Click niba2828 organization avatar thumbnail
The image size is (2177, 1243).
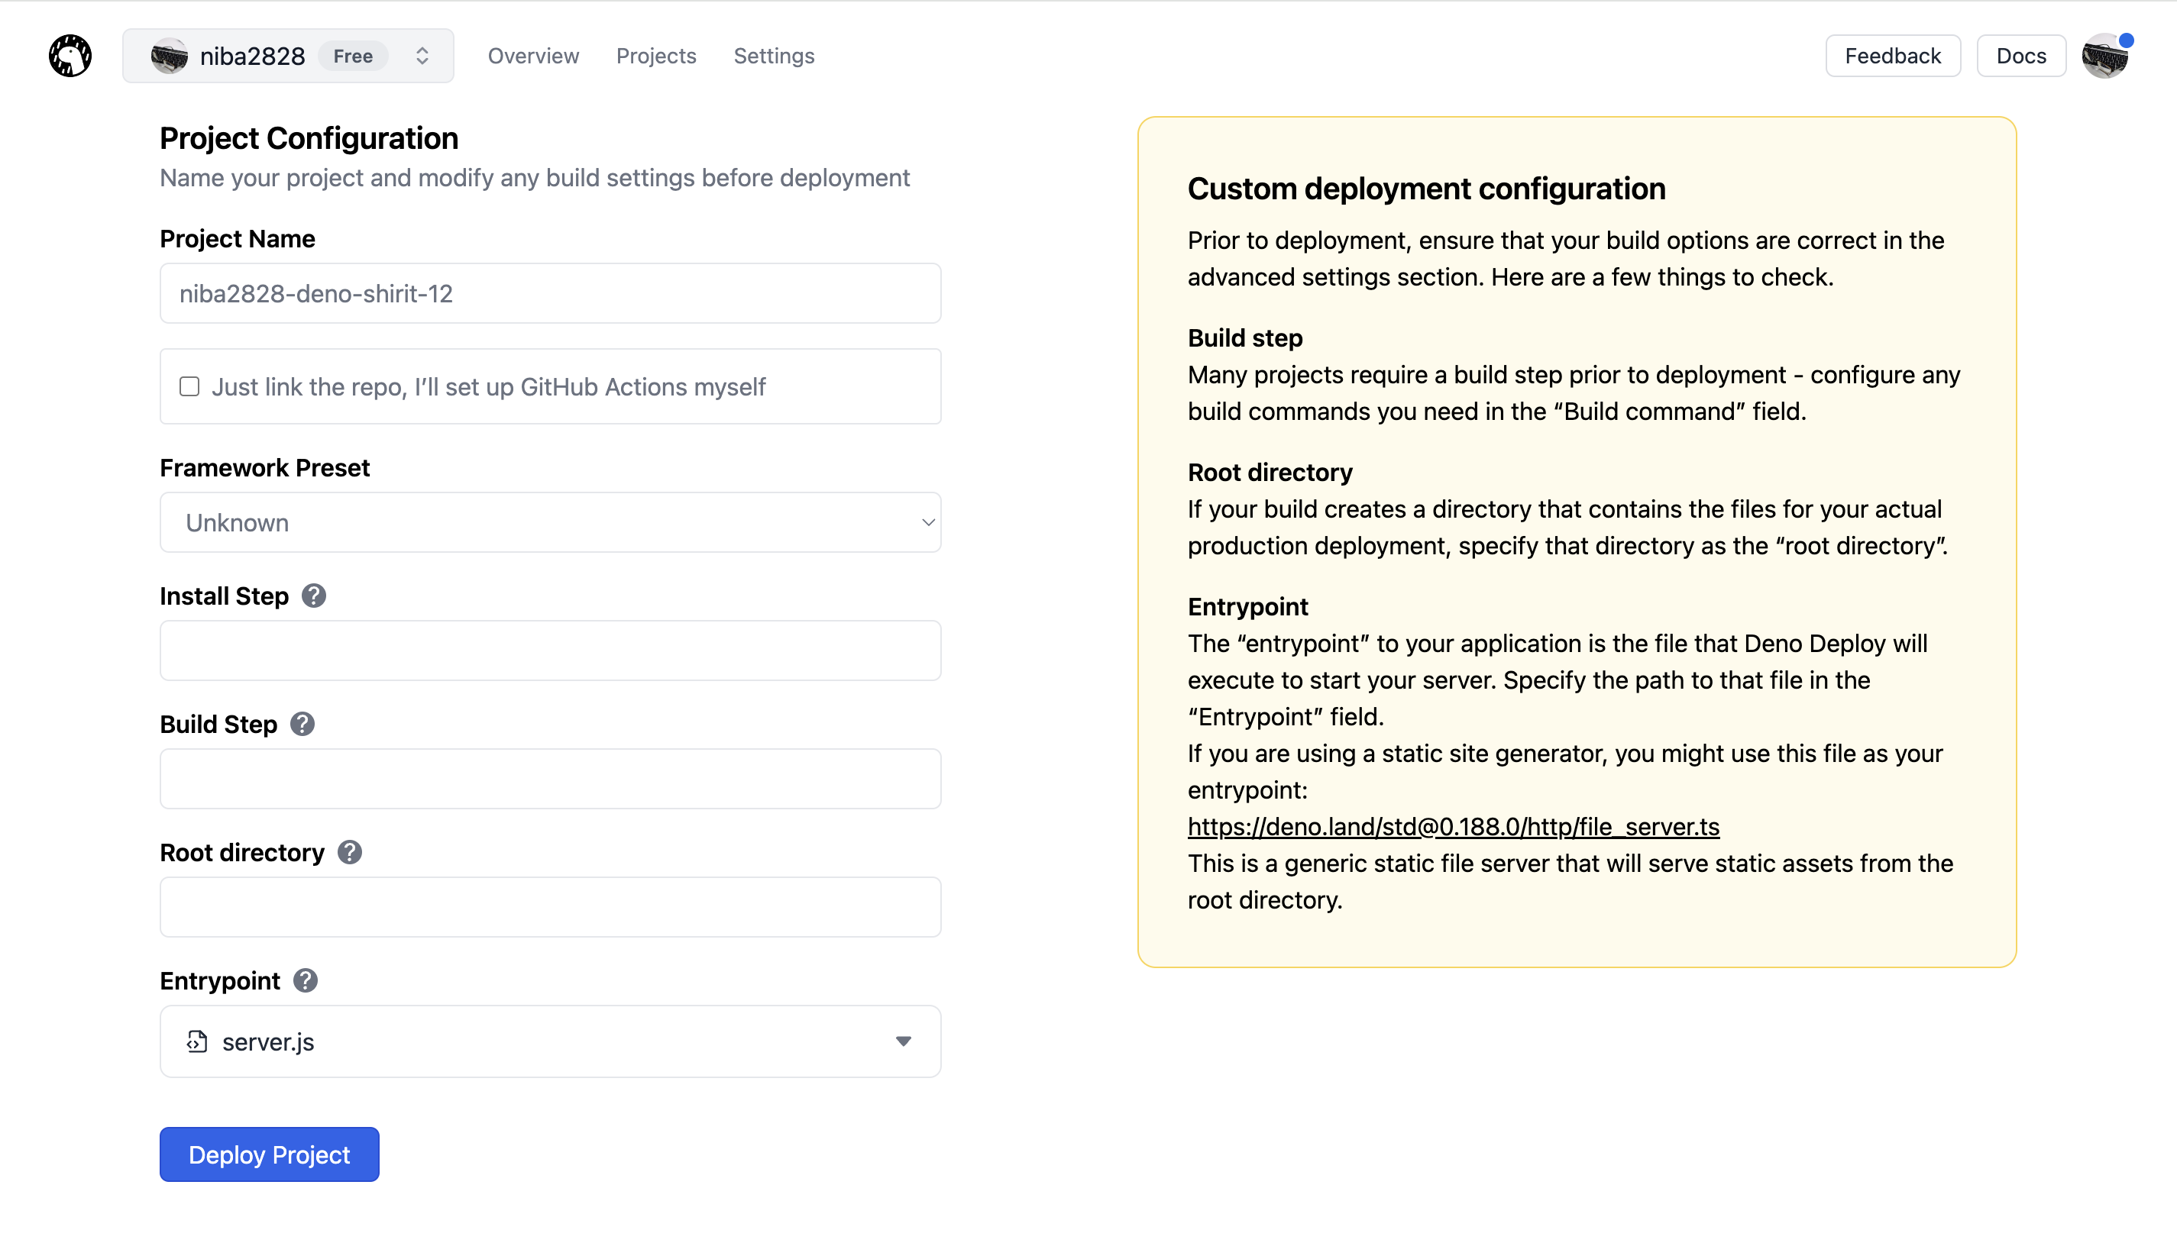[169, 56]
